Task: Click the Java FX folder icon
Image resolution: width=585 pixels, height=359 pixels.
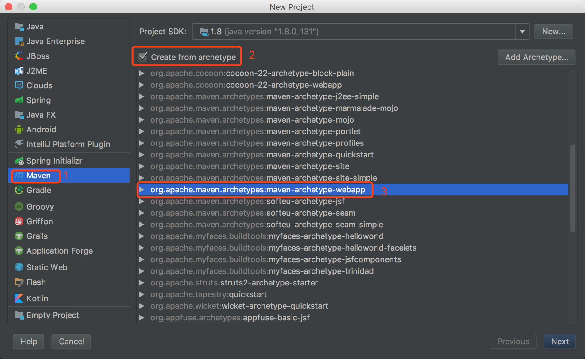Action: pyautogui.click(x=19, y=115)
